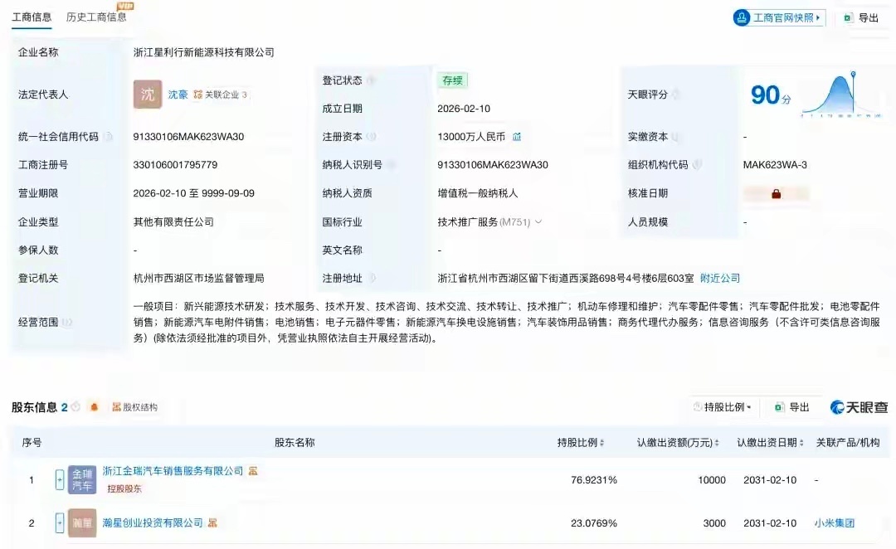The image size is (896, 549).
Task: Sort by 认缴出资额(万元) column header
Action: 679,443
